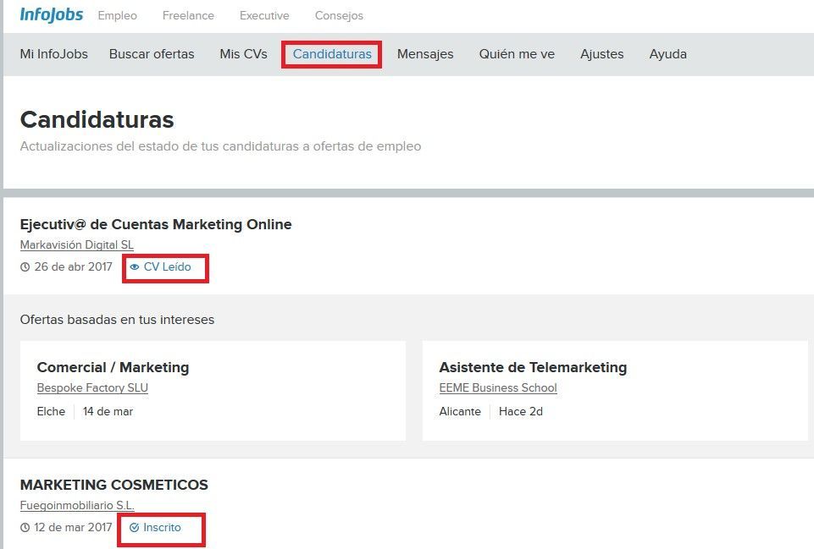814x549 pixels.
Task: Click the Hace 2d text
Action: point(521,412)
